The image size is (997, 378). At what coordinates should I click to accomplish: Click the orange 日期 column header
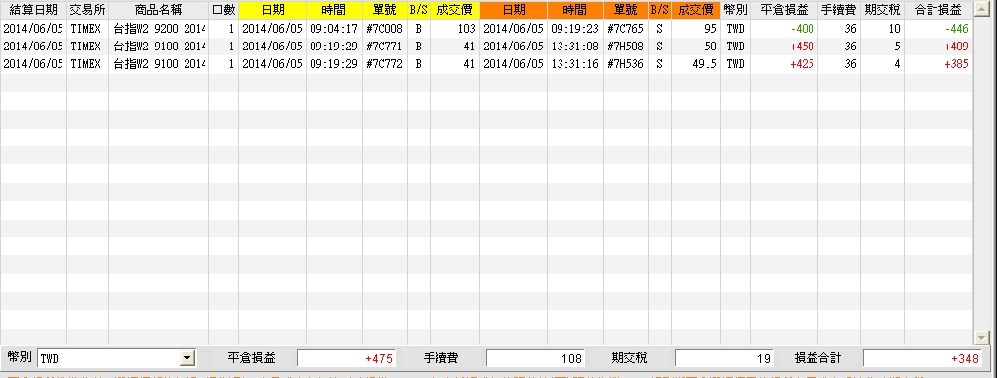point(513,10)
